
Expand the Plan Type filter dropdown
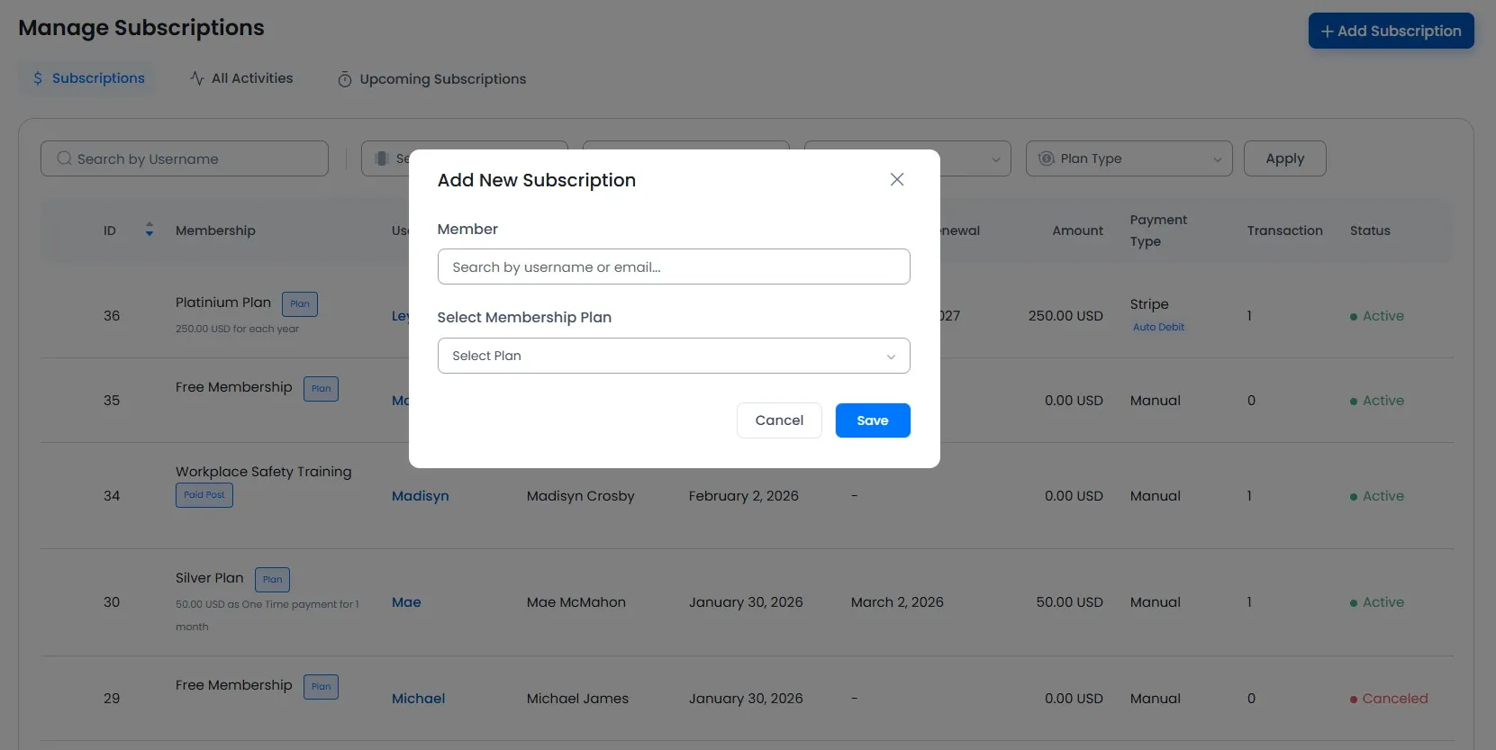[1129, 158]
